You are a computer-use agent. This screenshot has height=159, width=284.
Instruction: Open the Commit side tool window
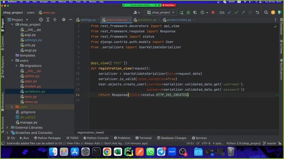3,43
